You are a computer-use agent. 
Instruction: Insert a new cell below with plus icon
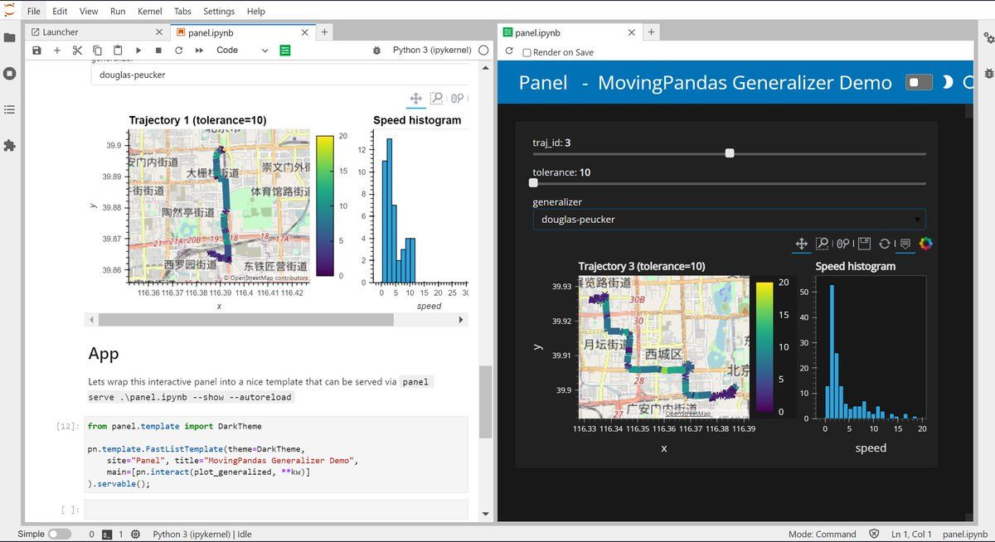point(57,51)
